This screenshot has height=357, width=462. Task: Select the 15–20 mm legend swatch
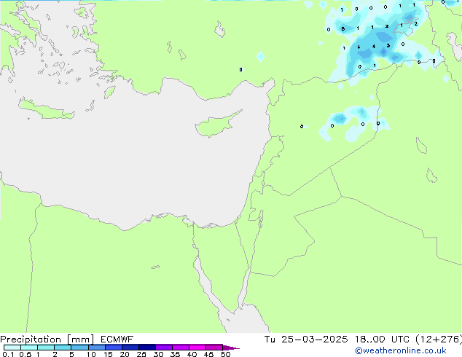(114, 348)
